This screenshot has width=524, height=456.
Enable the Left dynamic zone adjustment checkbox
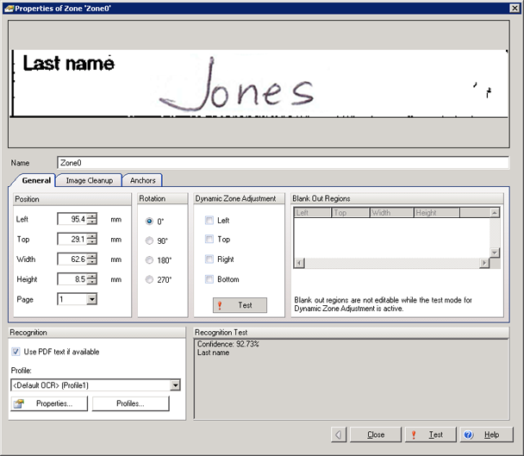209,221
